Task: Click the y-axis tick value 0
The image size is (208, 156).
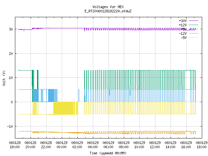Action: click(x=12, y=102)
